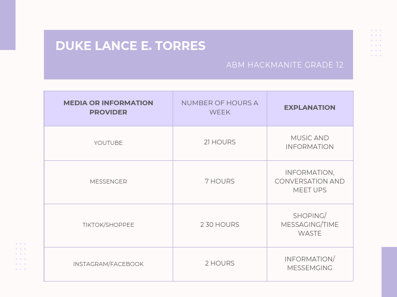Click the 7 HOURS cell

point(220,181)
